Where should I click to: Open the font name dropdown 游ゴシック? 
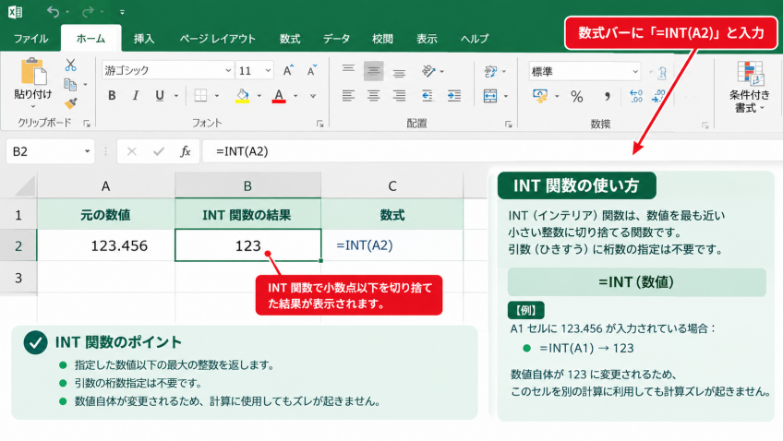pyautogui.click(x=228, y=71)
